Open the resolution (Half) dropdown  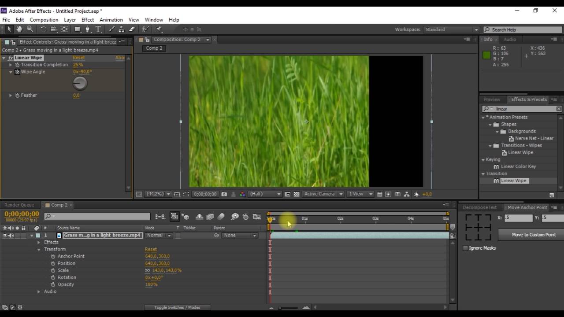pos(265,194)
